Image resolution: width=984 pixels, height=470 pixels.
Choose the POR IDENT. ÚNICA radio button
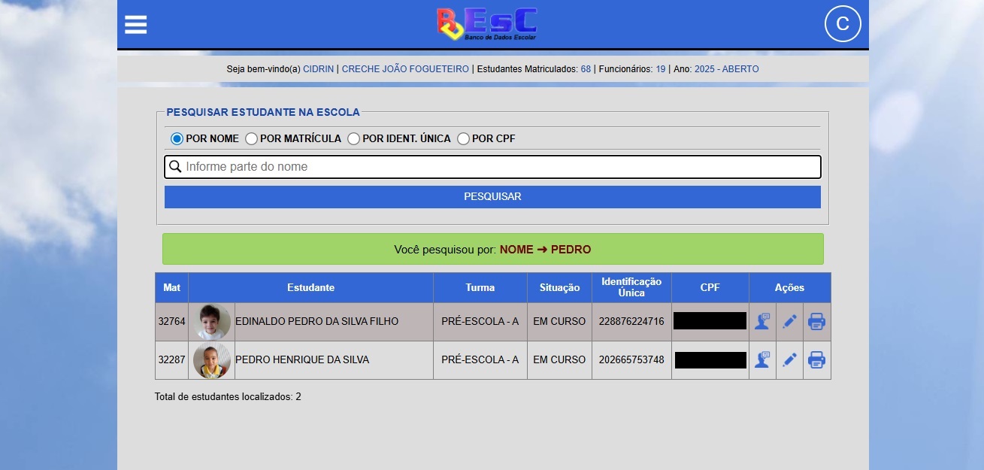353,138
